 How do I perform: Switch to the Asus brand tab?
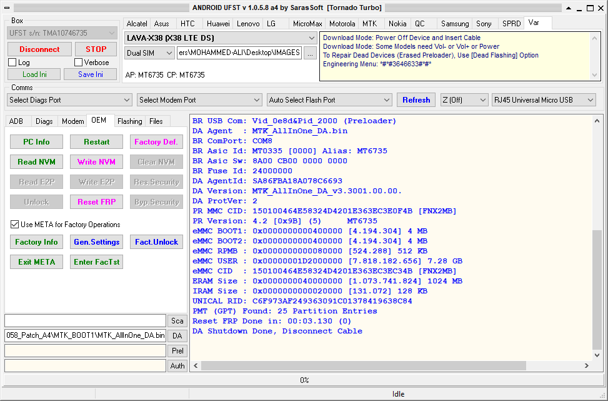pyautogui.click(x=162, y=24)
